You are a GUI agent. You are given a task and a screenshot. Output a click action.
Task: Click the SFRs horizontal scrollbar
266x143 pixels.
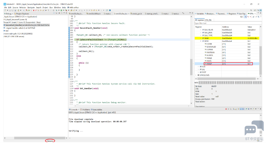pyautogui.click(x=226, y=79)
